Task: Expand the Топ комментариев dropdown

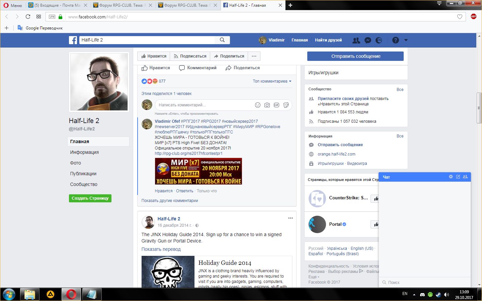Action: click(x=272, y=81)
